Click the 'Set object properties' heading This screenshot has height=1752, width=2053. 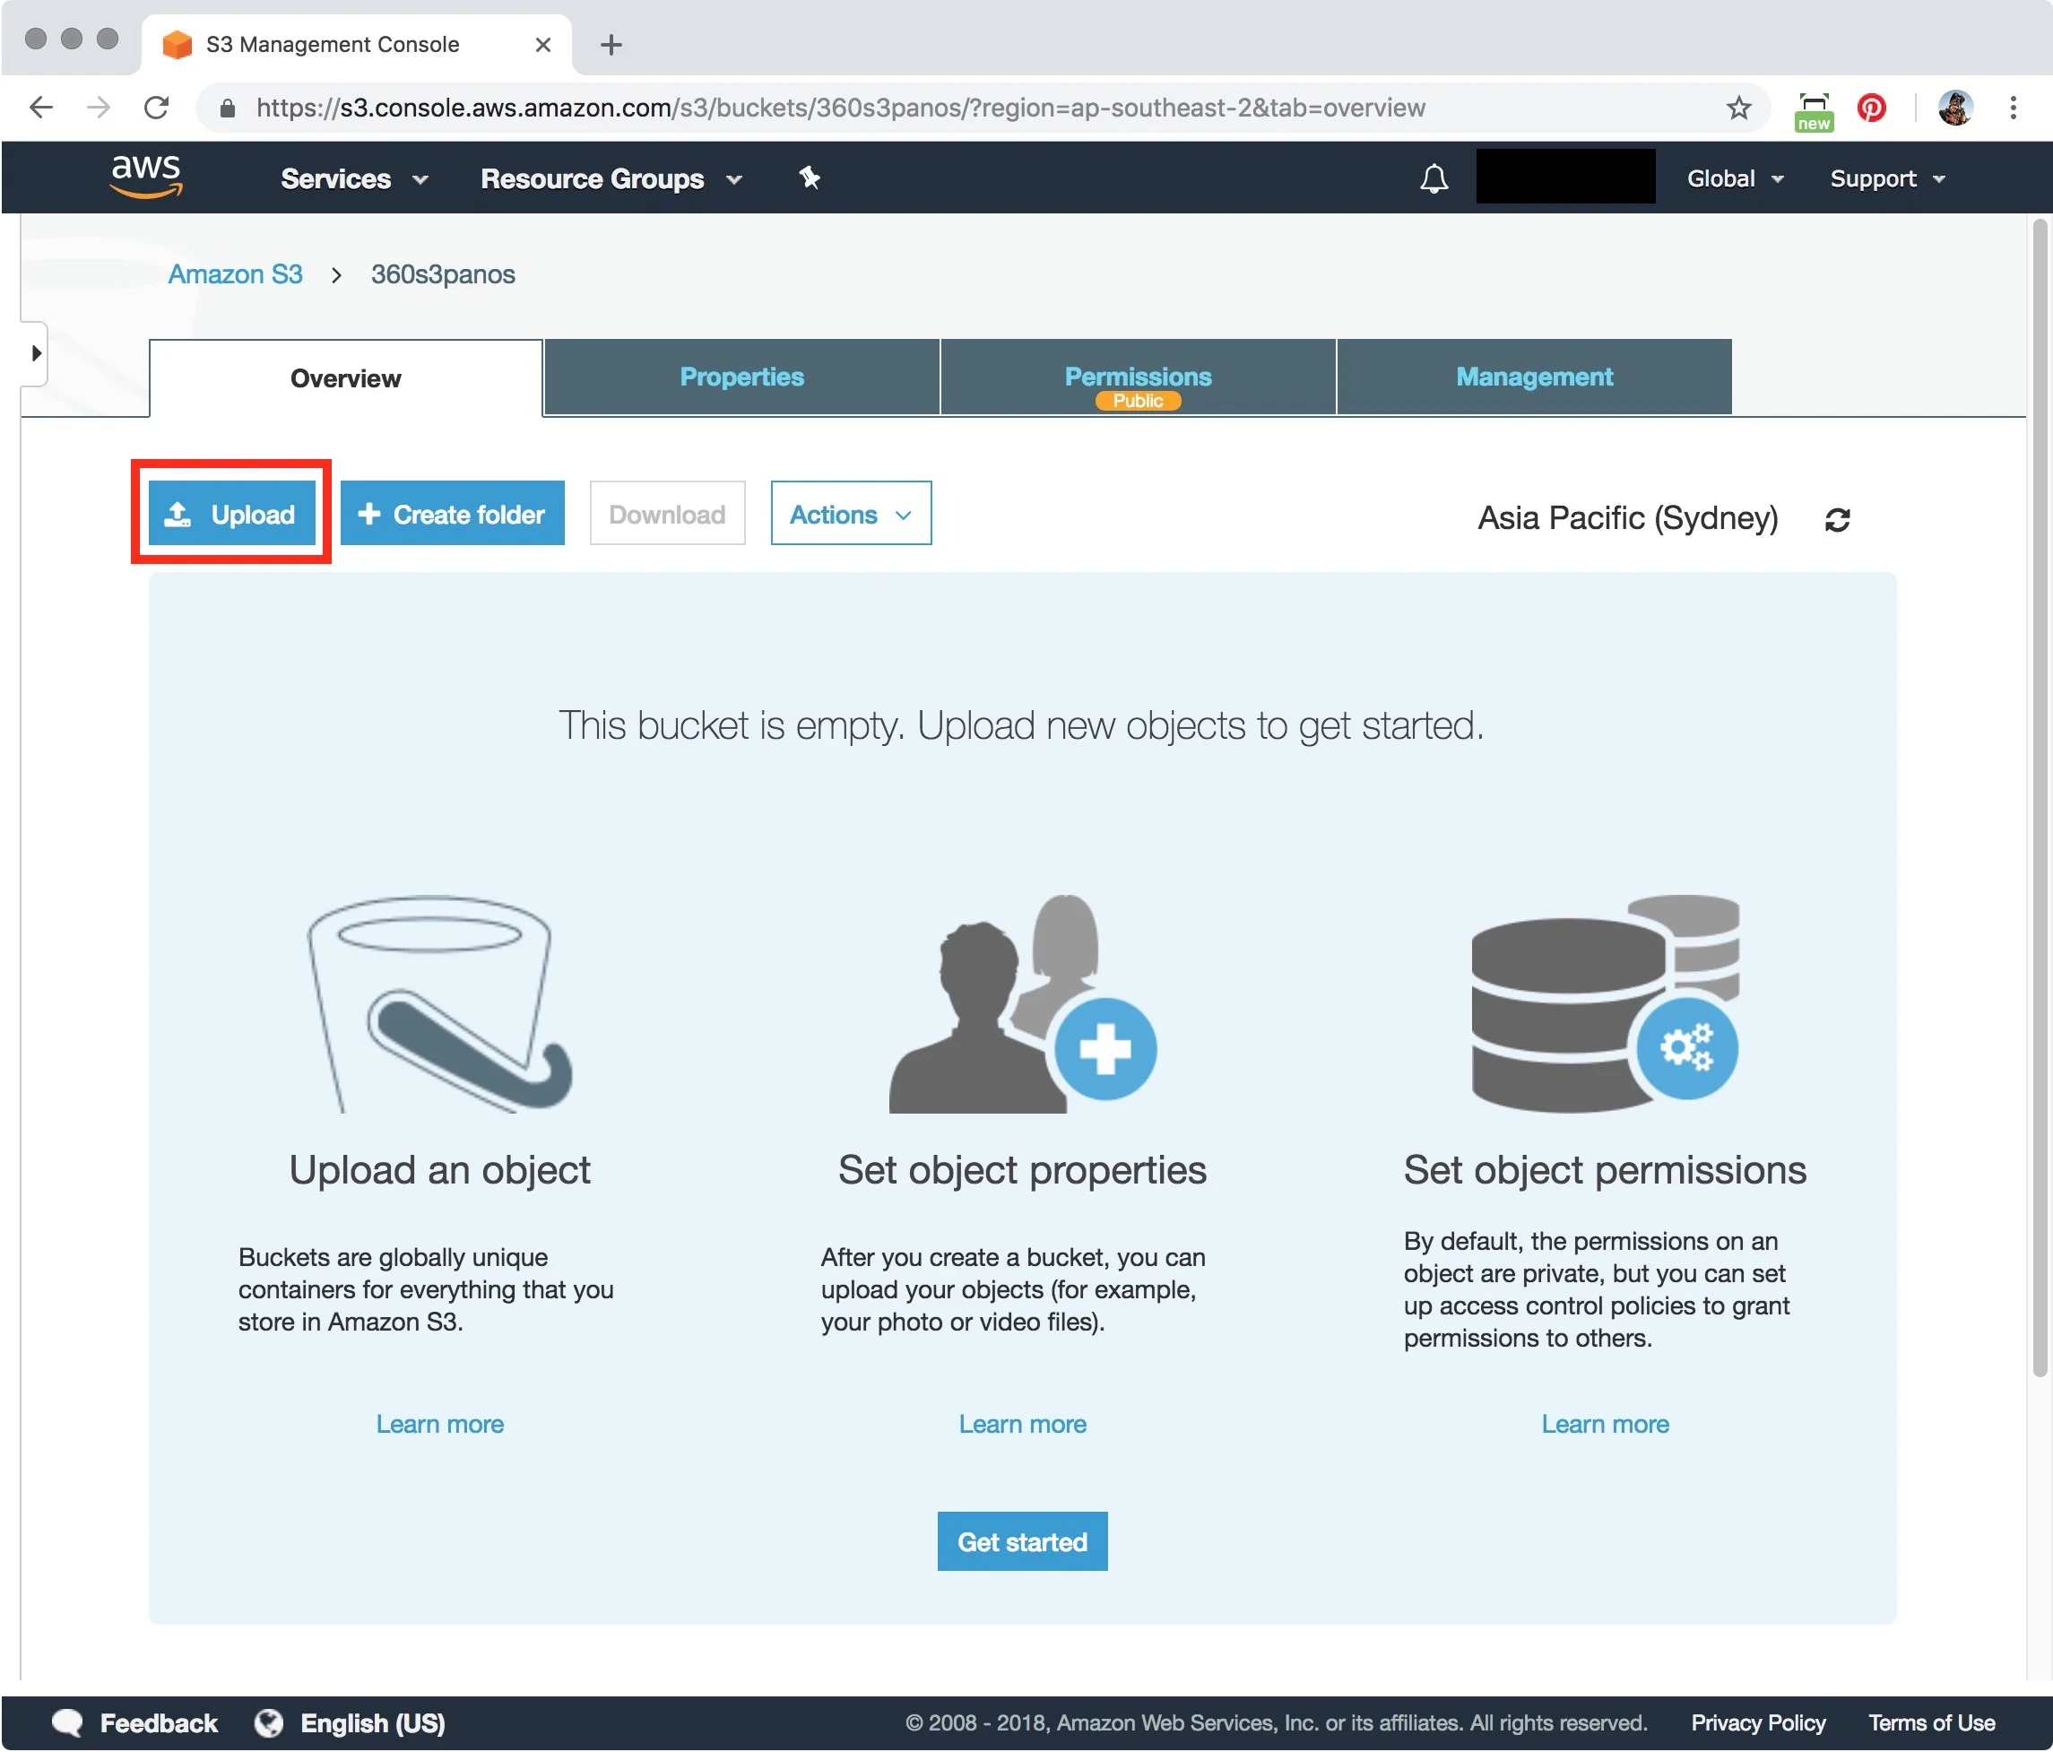coord(1023,1170)
